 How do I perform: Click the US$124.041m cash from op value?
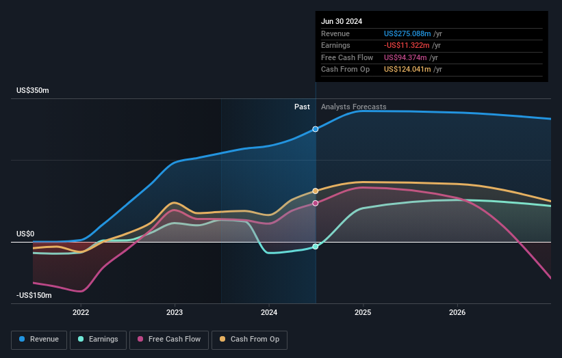(407, 70)
